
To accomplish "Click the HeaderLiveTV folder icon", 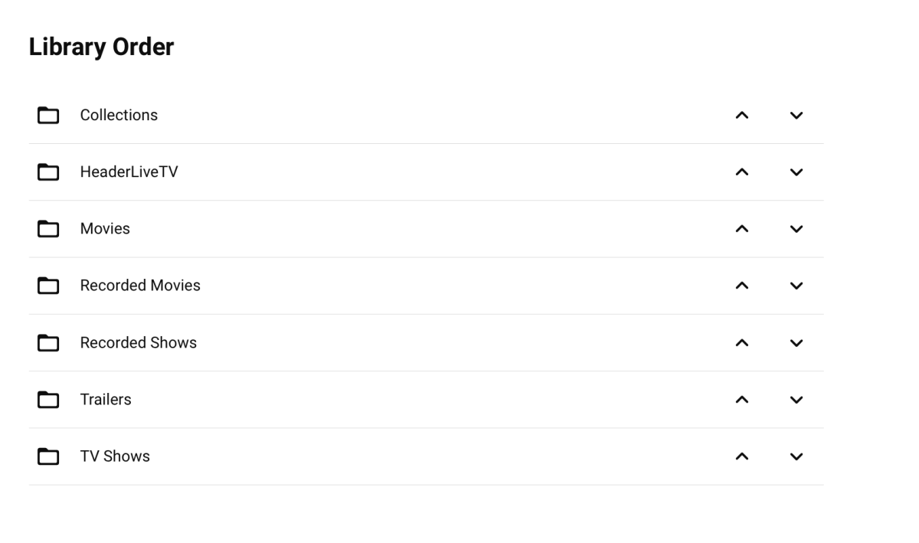I will (x=48, y=172).
